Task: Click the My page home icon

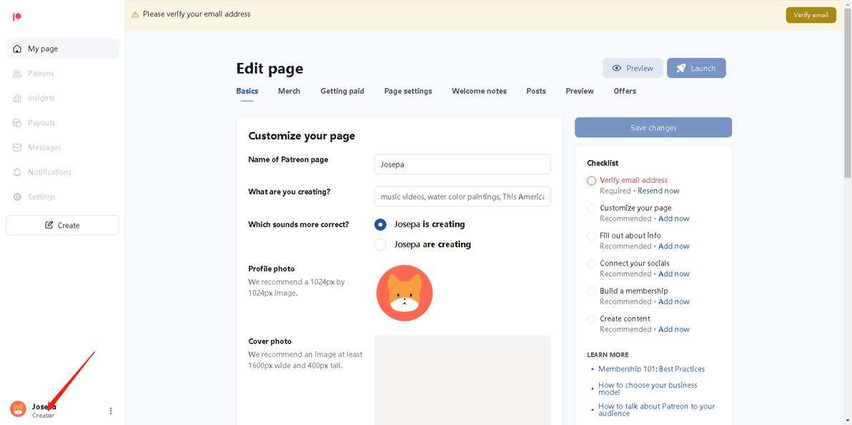Action: (x=17, y=49)
